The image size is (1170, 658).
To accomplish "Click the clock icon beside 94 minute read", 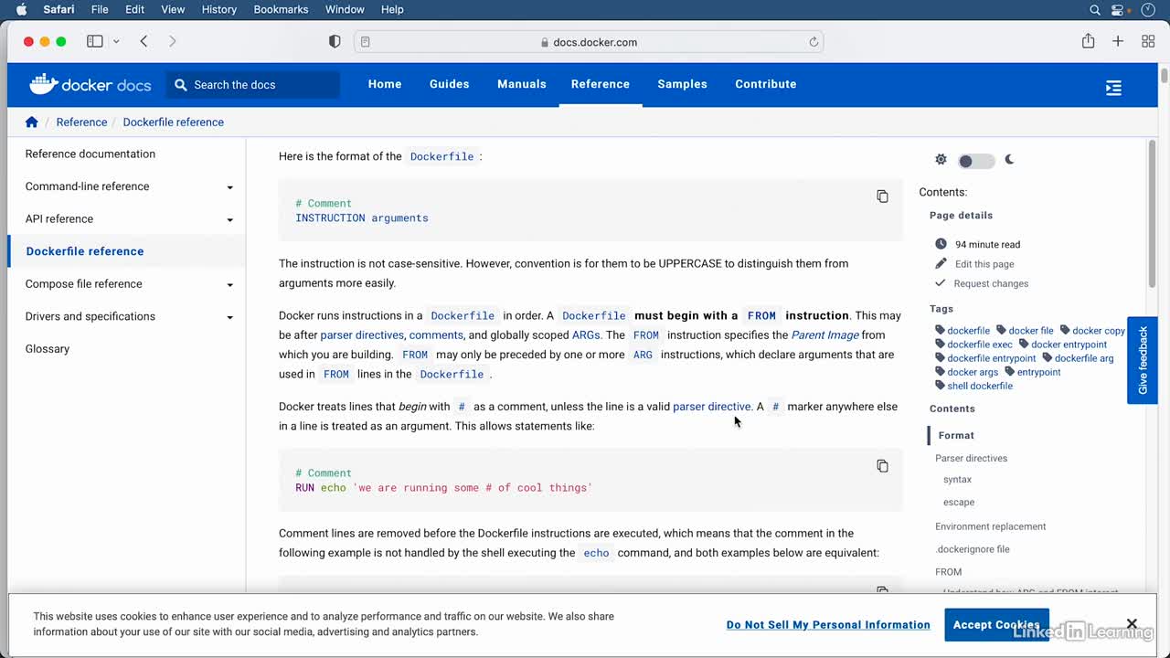I will pos(941,244).
